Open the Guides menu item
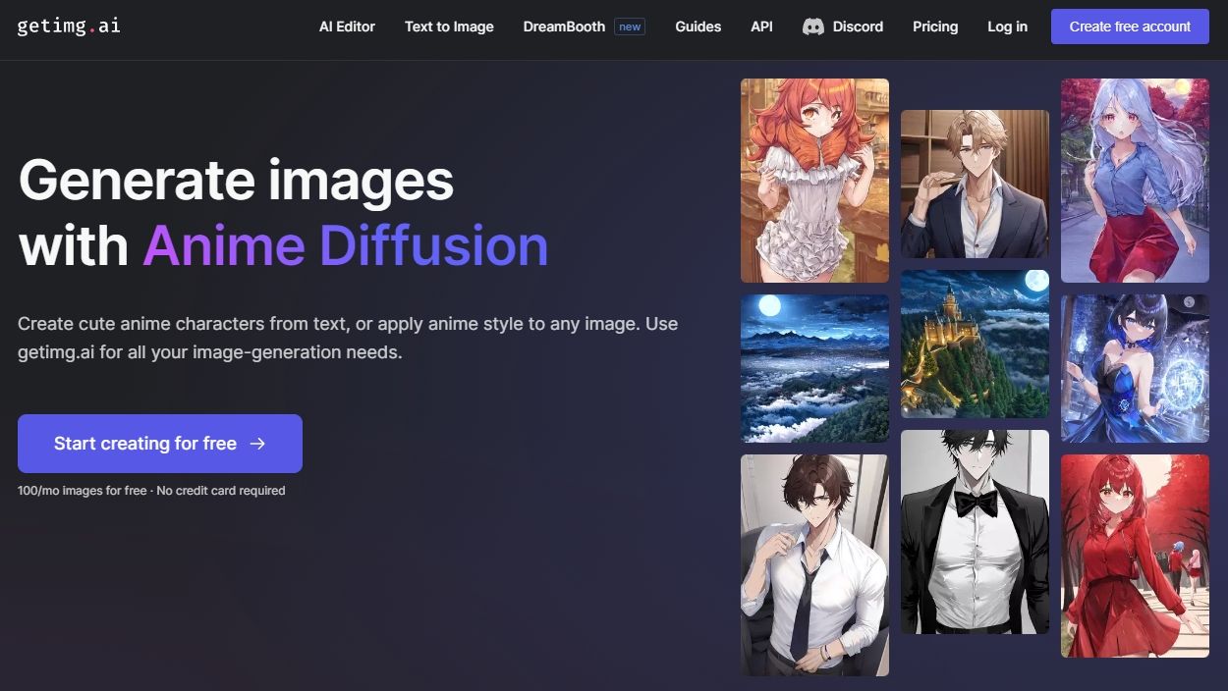Viewport: 1228px width, 691px height. tap(698, 27)
